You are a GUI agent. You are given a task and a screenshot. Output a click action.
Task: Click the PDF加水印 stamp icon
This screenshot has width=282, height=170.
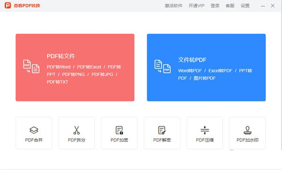[x=248, y=130]
